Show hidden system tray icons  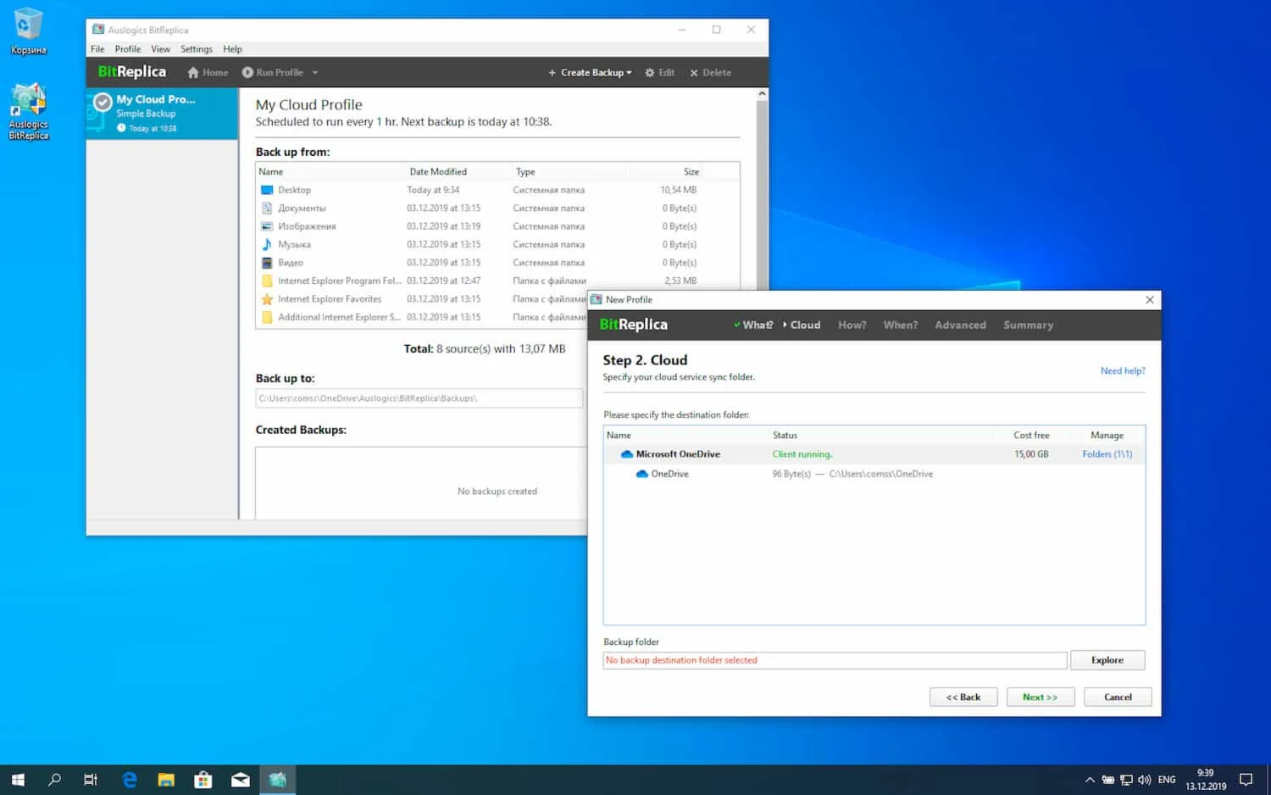[x=1090, y=780]
